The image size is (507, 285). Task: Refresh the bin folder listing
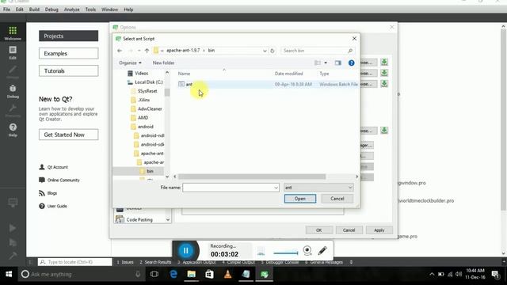(x=273, y=51)
